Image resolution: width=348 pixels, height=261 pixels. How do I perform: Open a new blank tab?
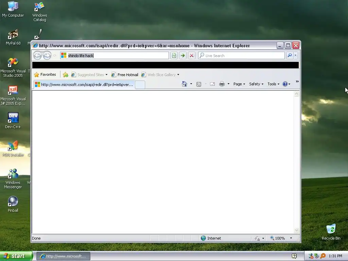(140, 85)
